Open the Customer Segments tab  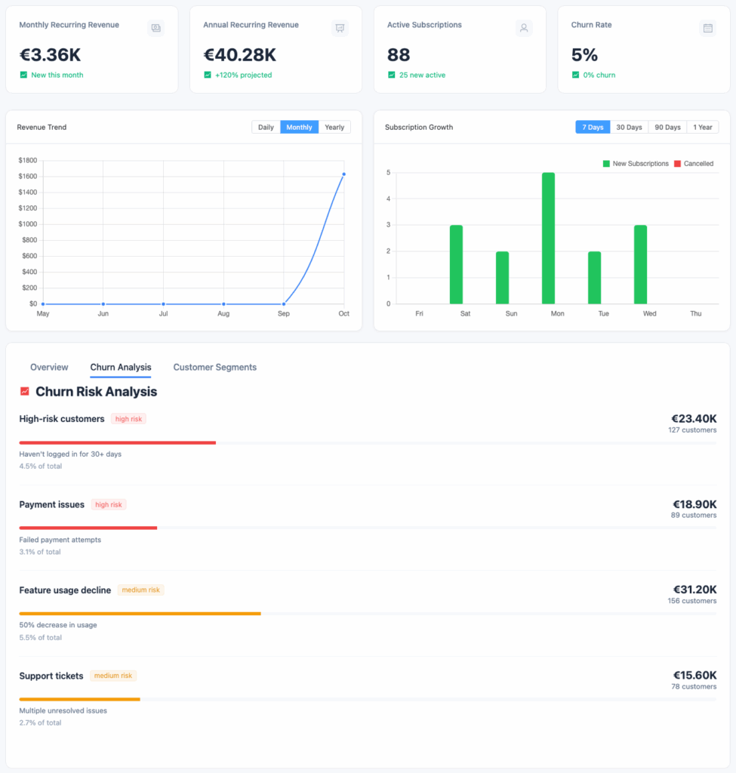(x=215, y=368)
